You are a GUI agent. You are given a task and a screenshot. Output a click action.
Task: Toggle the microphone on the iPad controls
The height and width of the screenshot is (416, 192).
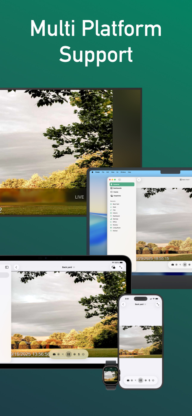(79, 354)
